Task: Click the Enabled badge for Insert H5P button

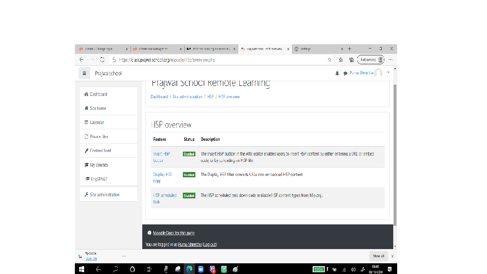Action: click(189, 154)
